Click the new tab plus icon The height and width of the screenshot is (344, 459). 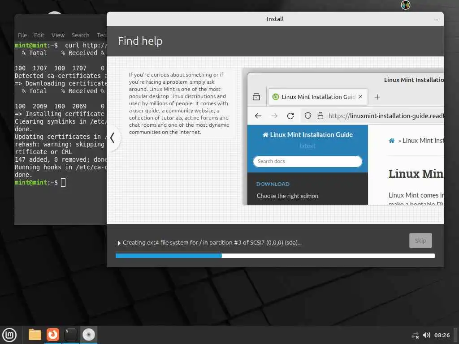tap(377, 97)
